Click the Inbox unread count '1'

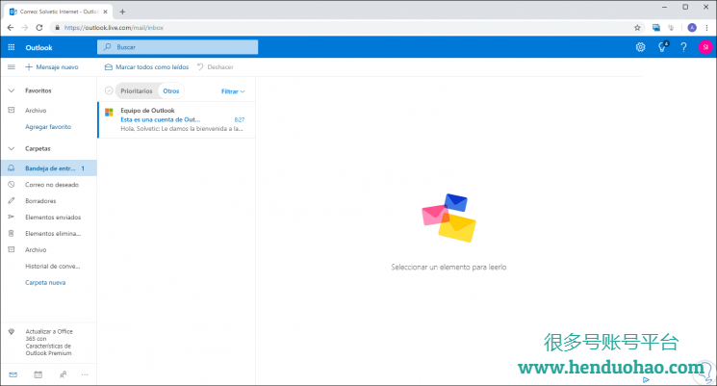83,168
